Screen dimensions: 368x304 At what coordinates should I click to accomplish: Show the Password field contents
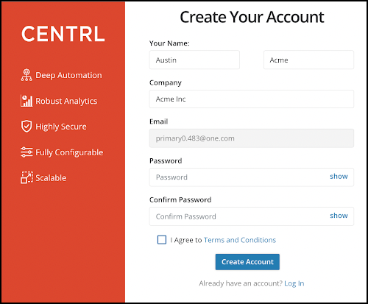point(339,177)
